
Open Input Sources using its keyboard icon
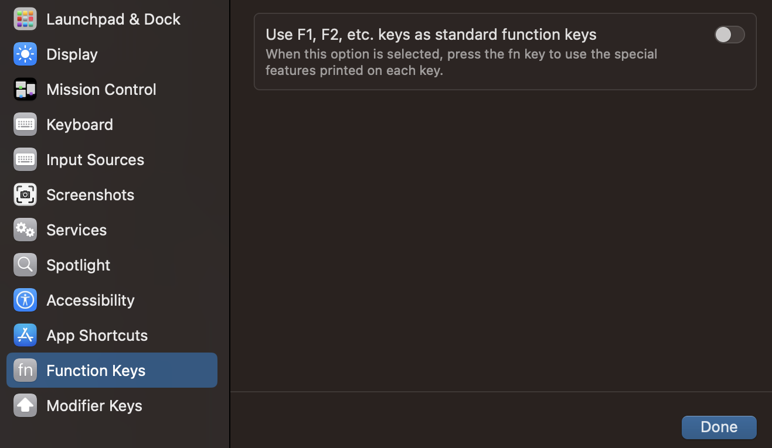pyautogui.click(x=25, y=159)
